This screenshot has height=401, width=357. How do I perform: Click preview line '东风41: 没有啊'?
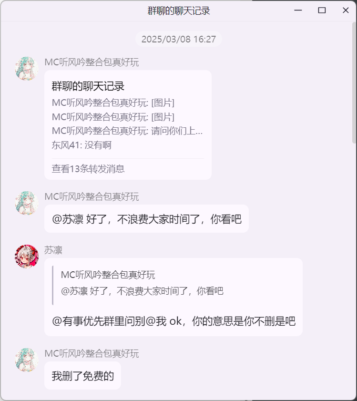(82, 145)
